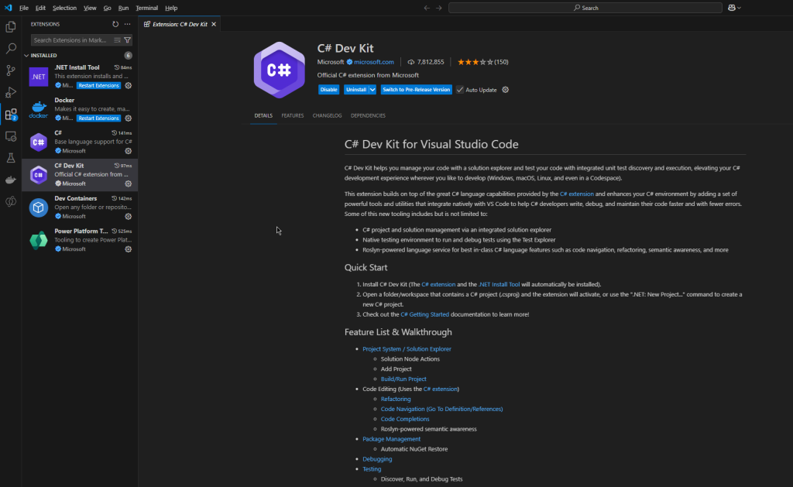Open the Terminal menu
Viewport: 793px width, 487px height.
[146, 8]
